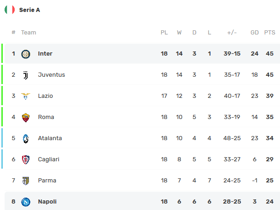Click the Juventus club logo

[26, 75]
